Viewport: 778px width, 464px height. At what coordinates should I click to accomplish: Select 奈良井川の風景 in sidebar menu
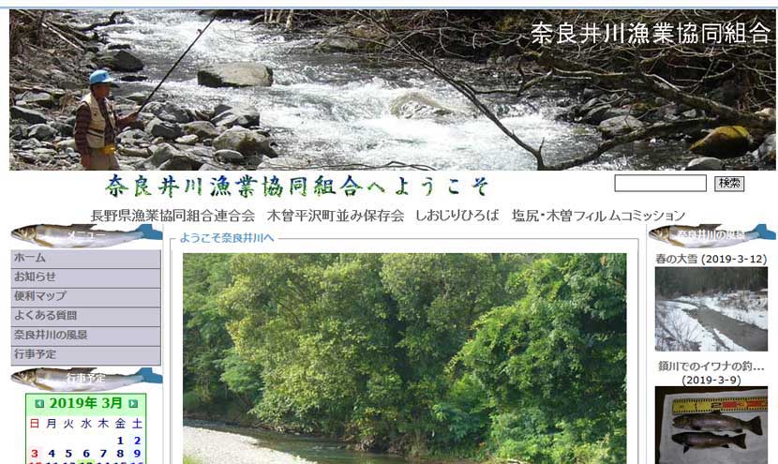[86, 336]
